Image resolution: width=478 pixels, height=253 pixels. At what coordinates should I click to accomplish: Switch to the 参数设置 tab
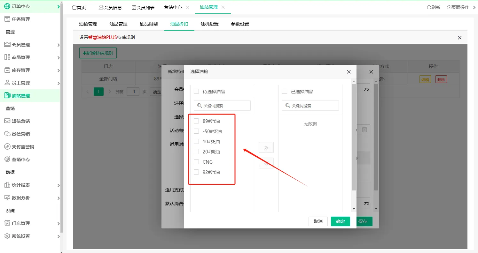click(x=240, y=24)
